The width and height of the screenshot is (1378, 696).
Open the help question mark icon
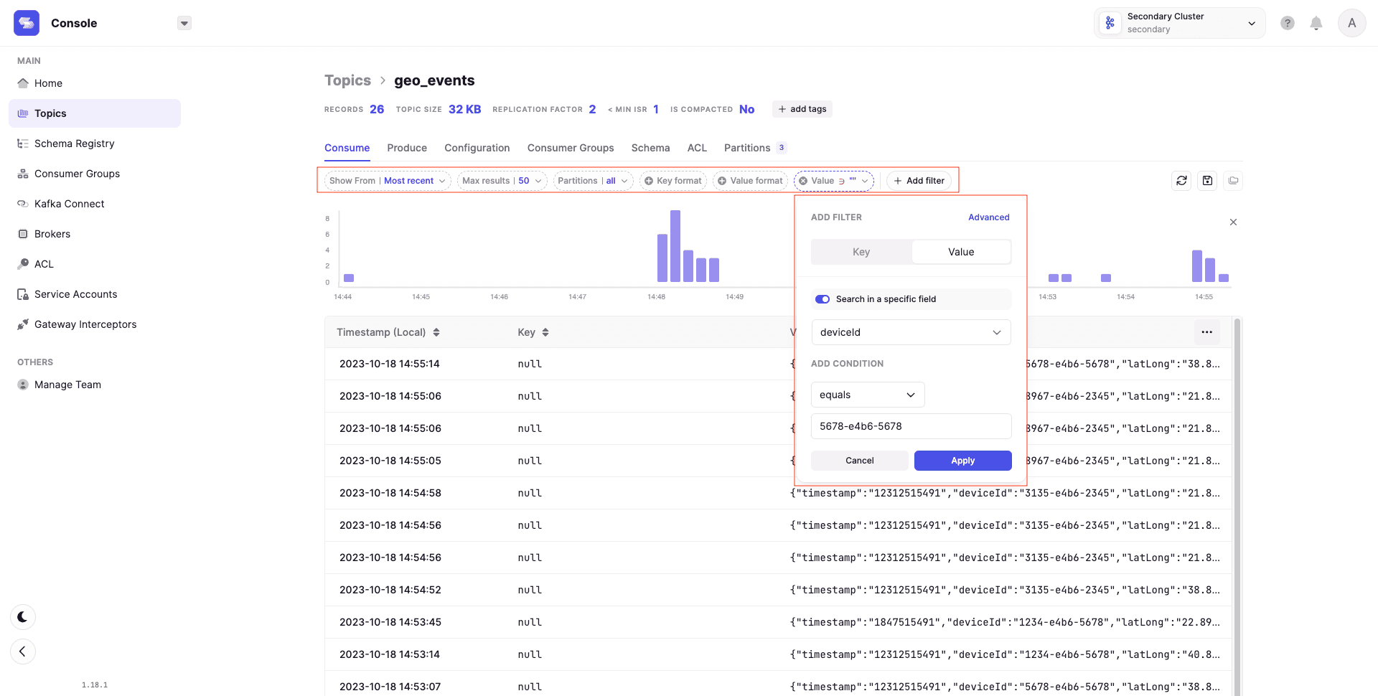click(x=1288, y=23)
